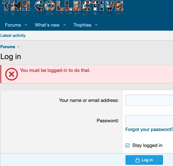Toggle the Stay logged in checkbox
Viewport: 173px width, 166px height.
(x=127, y=145)
